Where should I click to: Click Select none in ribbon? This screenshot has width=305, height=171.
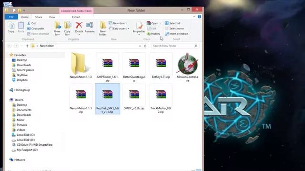(174, 28)
